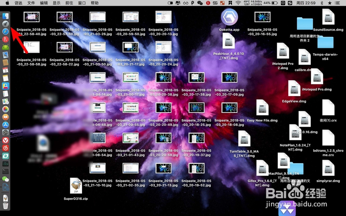Open Reminders list icon in dock
Image resolution: width=346 pixels, height=216 pixels.
[x=6, y=94]
